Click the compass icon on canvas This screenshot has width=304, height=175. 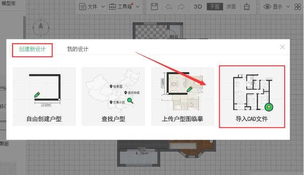coord(40,26)
